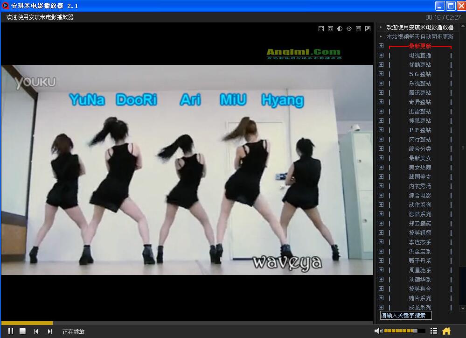466x338 pixels.
Task: Expand the 奇异整站 node
Action: point(381,102)
